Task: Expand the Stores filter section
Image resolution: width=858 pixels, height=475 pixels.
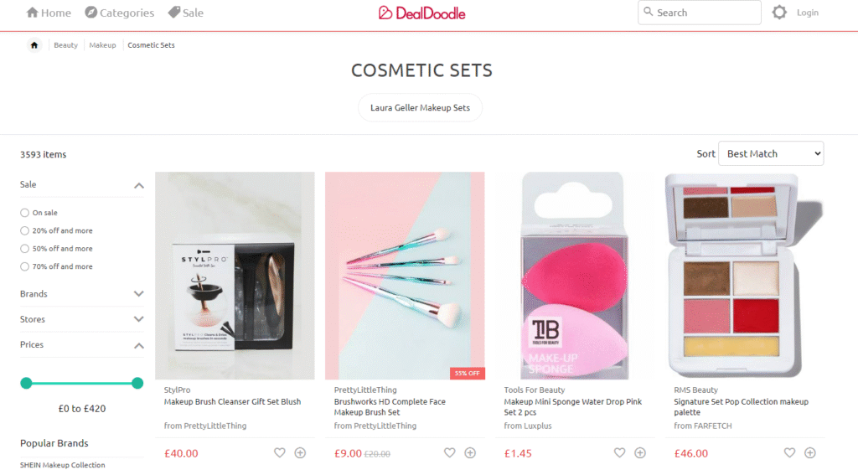Action: point(82,319)
